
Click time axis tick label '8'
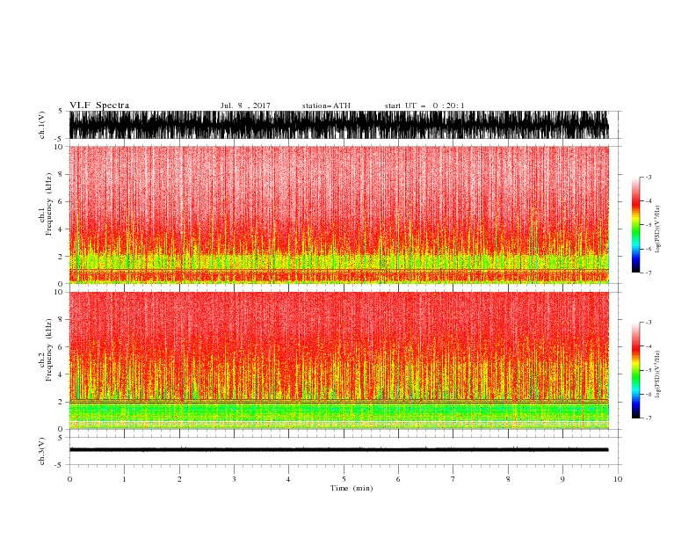[x=508, y=479]
